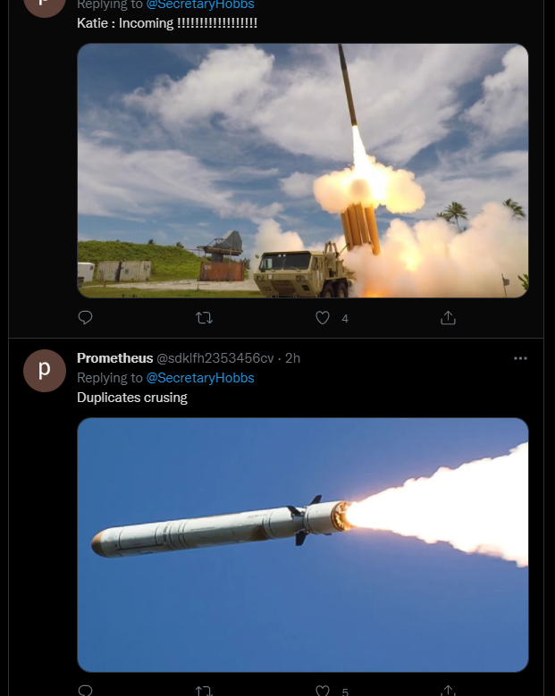
Task: Open @SecretaryHobbs mention in top reply
Action: click(200, 4)
